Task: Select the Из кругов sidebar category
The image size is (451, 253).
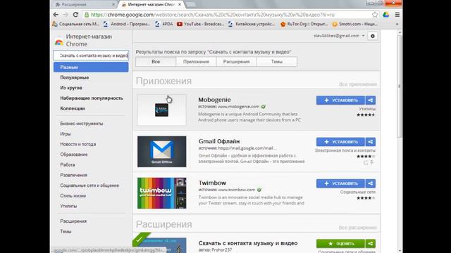Action: (x=71, y=88)
